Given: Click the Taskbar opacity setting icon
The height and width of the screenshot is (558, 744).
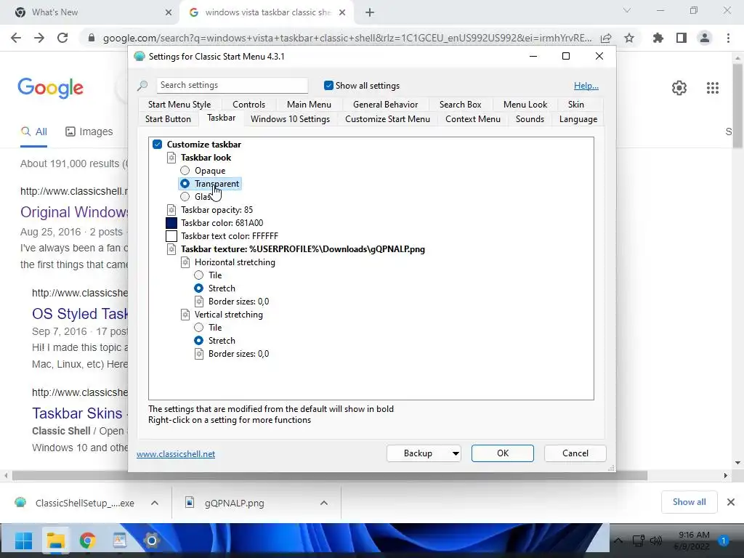Looking at the screenshot, I should 171,210.
